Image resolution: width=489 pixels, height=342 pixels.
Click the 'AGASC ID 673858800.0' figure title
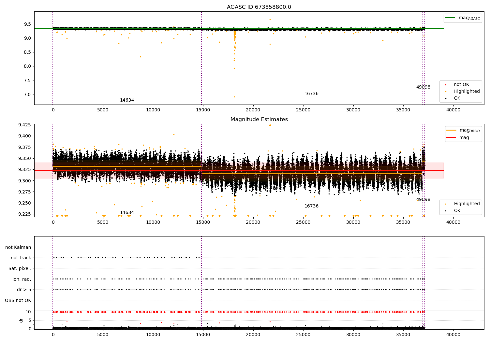259,7
